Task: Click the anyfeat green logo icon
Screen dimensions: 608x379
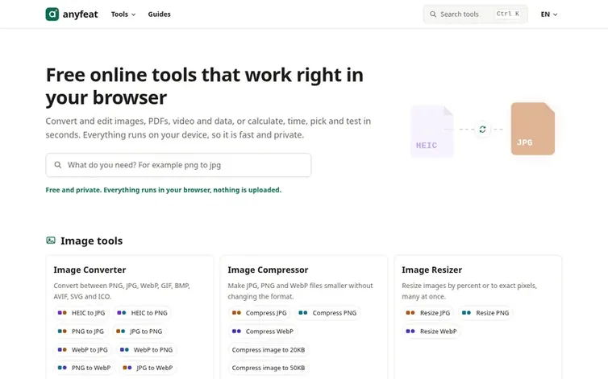Action: 52,14
